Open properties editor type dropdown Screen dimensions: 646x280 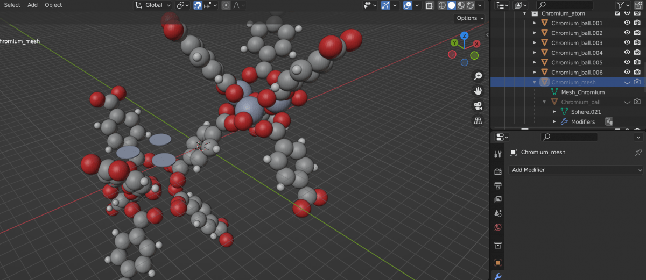(x=502, y=137)
